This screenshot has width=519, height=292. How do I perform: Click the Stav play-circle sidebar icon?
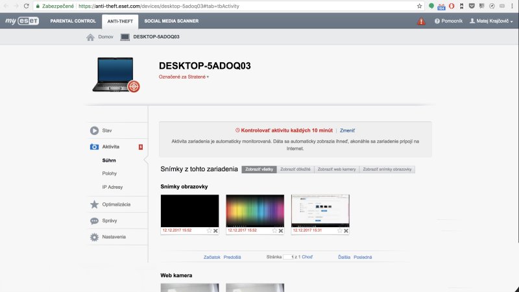(95, 130)
